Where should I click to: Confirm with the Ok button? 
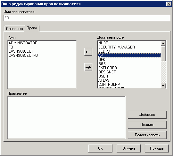(x=100, y=148)
